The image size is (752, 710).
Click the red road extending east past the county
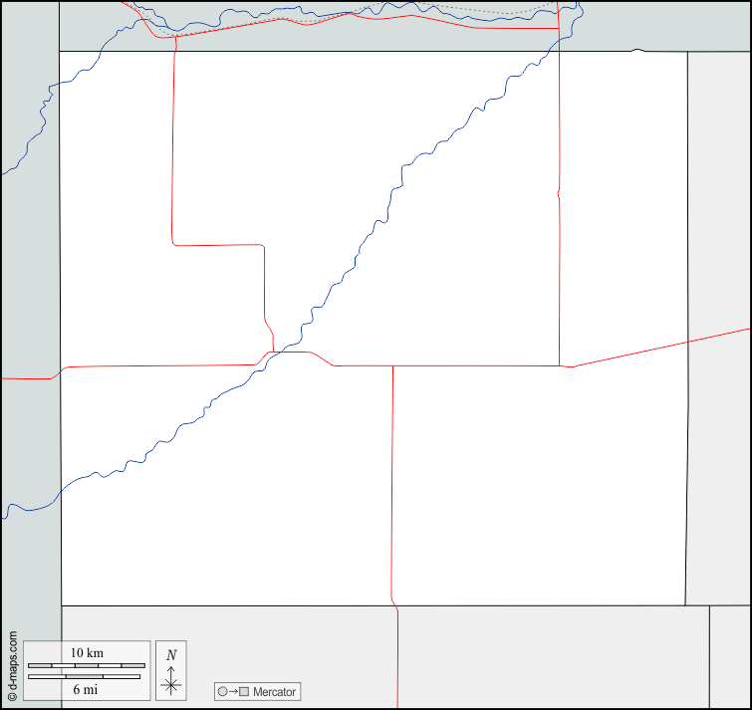pos(657,348)
